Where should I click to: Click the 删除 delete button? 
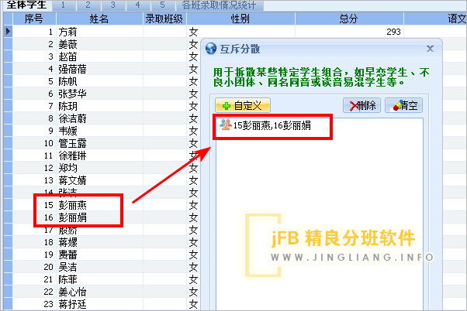(x=361, y=105)
